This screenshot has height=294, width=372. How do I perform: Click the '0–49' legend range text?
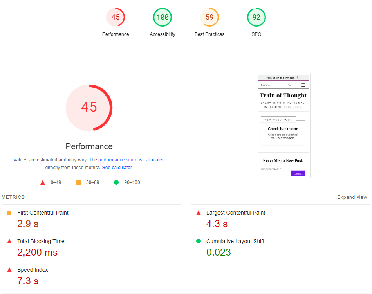(x=56, y=182)
